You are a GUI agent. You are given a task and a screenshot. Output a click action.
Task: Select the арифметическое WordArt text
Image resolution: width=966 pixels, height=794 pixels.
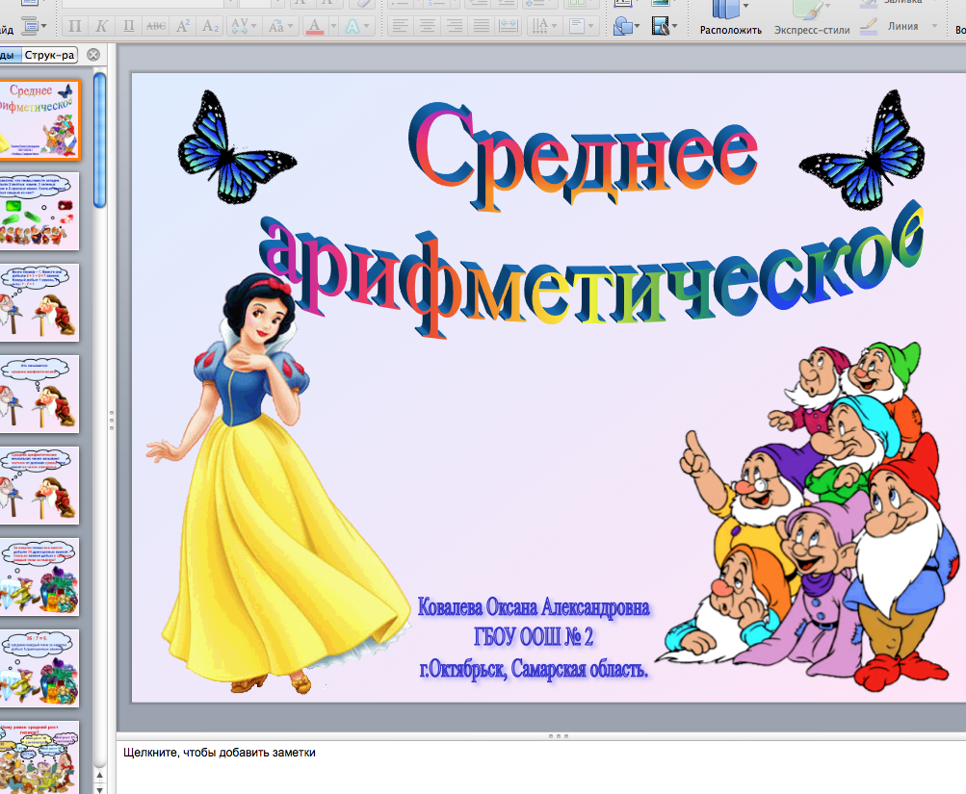click(x=591, y=270)
